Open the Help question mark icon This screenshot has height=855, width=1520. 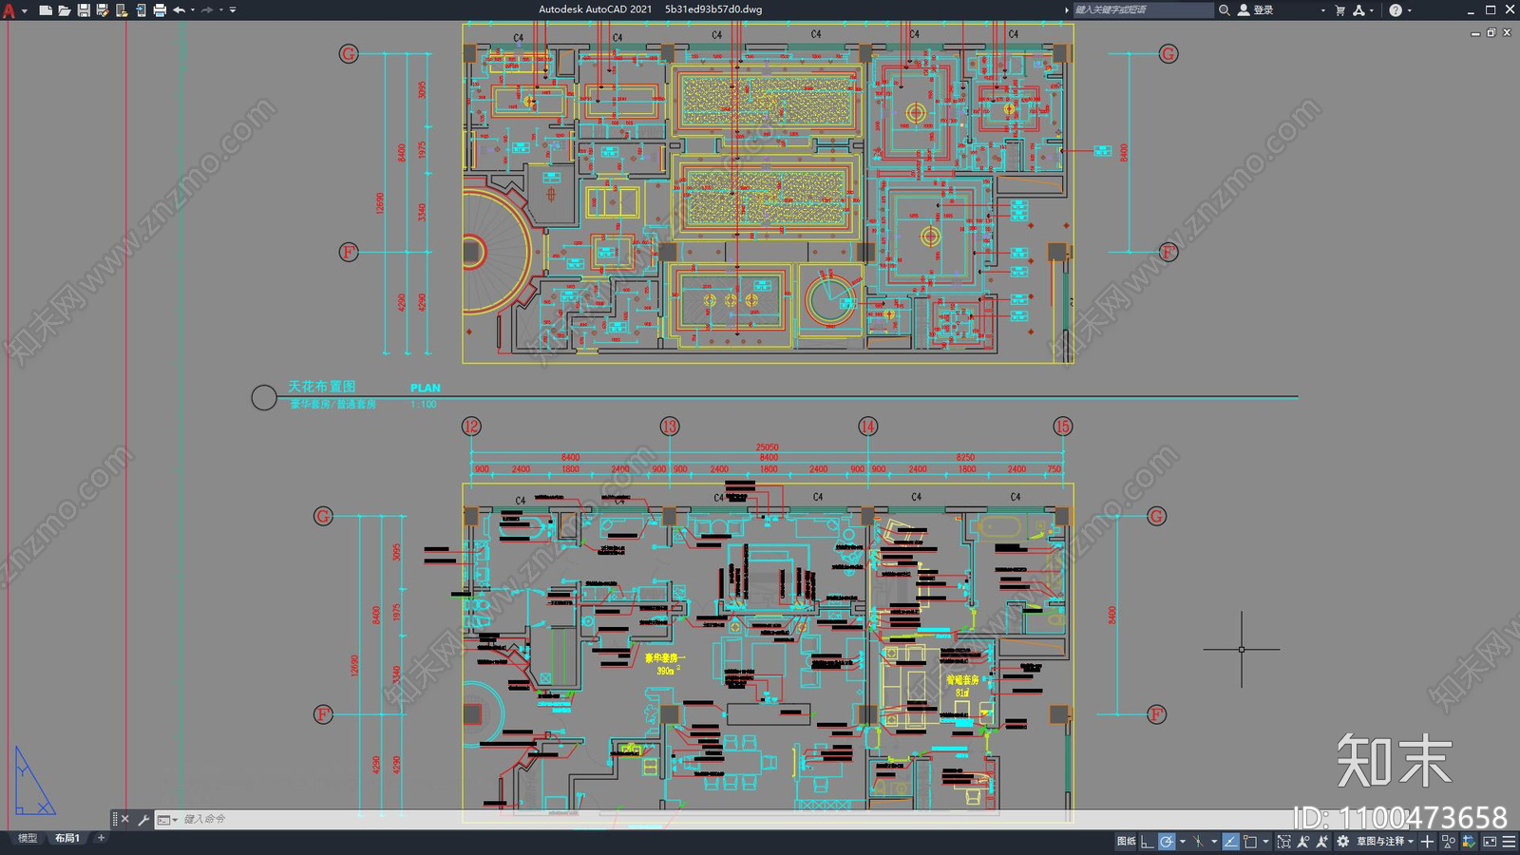point(1396,9)
